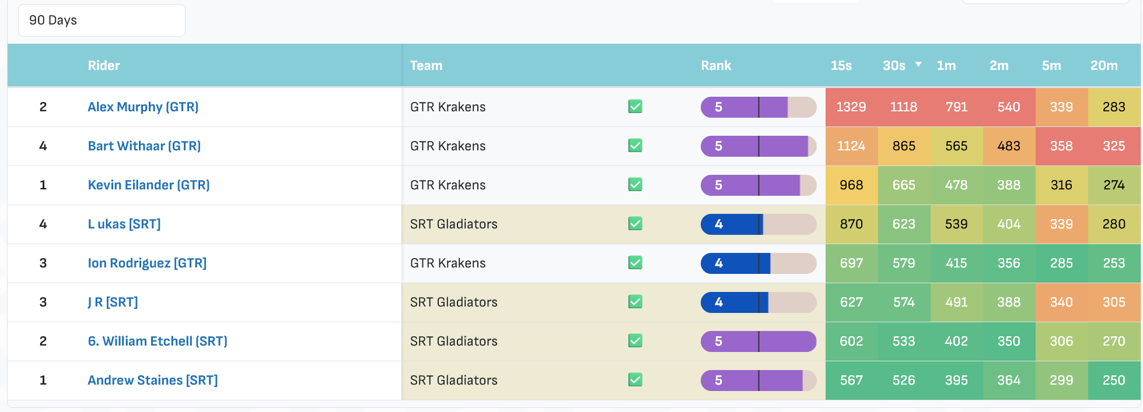The width and height of the screenshot is (1143, 412).
Task: Sort by the Rank column header
Action: click(716, 65)
